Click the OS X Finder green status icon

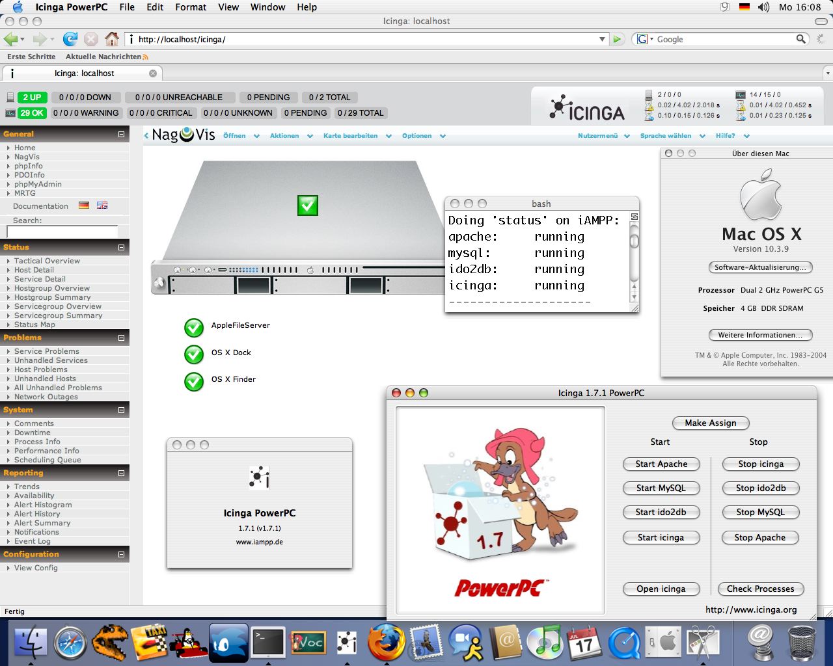[x=194, y=381]
